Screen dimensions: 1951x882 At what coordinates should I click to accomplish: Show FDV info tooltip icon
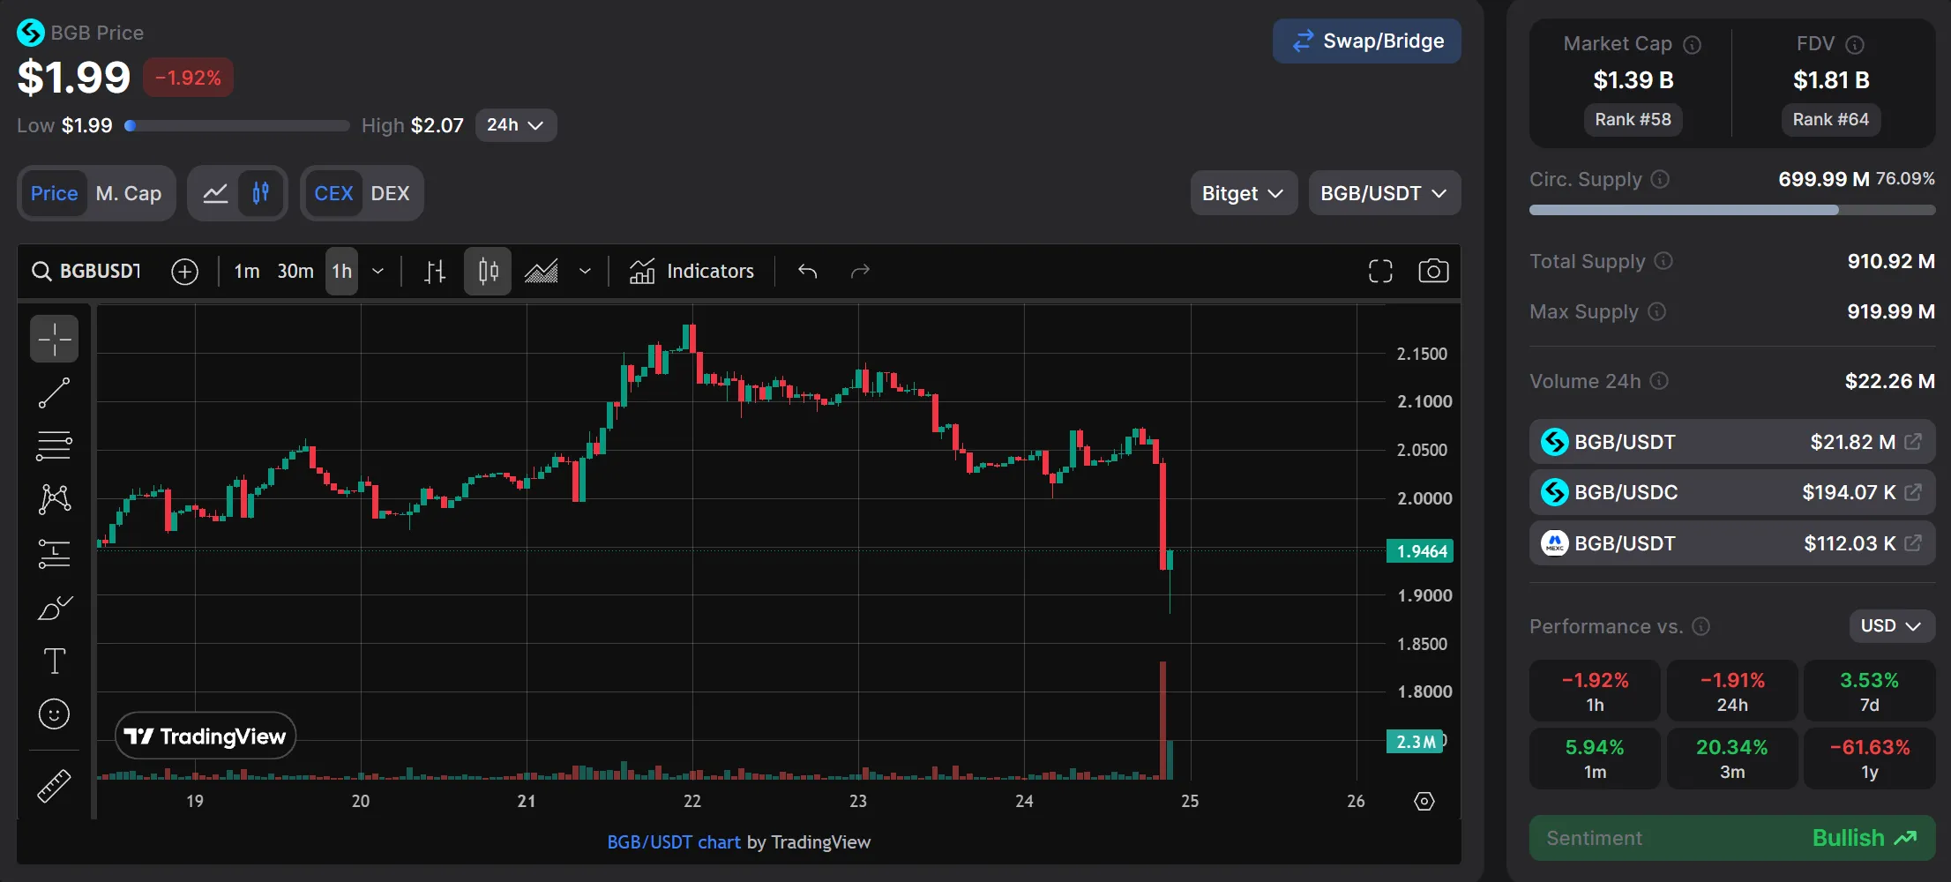click(1855, 44)
